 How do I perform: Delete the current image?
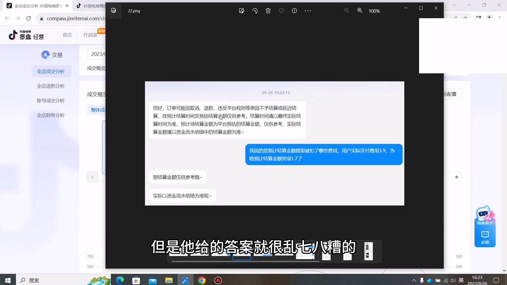click(x=268, y=11)
